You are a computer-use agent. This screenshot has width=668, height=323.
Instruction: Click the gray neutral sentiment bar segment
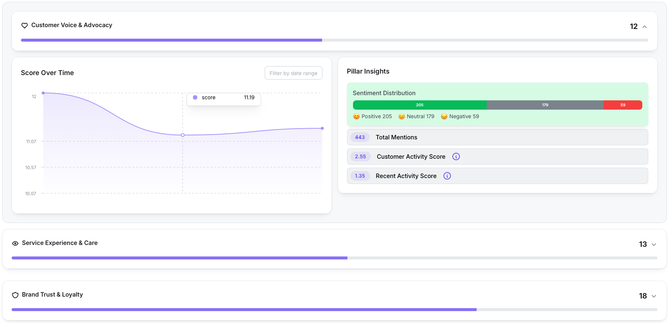(x=545, y=105)
